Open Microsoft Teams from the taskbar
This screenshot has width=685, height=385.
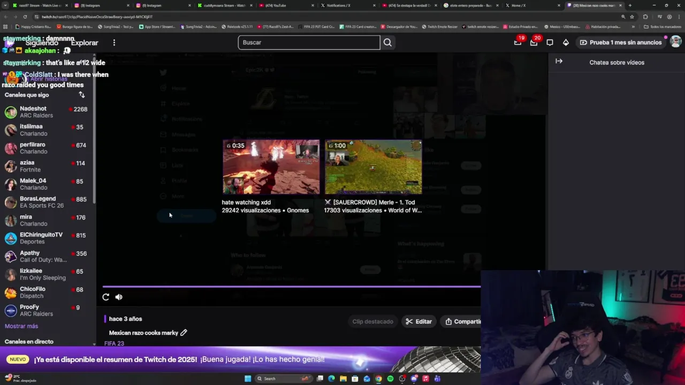437,379
